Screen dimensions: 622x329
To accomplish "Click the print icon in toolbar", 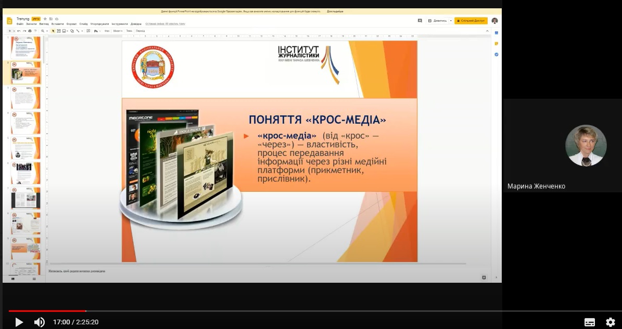I will point(30,31).
